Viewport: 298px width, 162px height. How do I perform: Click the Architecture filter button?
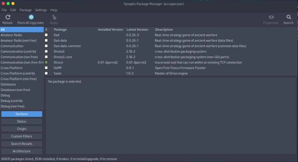(x=22, y=151)
